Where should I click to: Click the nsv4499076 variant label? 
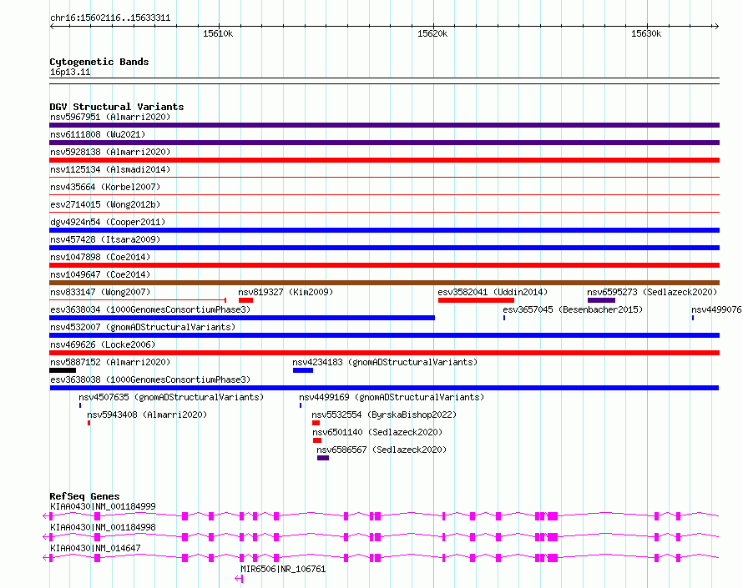716,309
